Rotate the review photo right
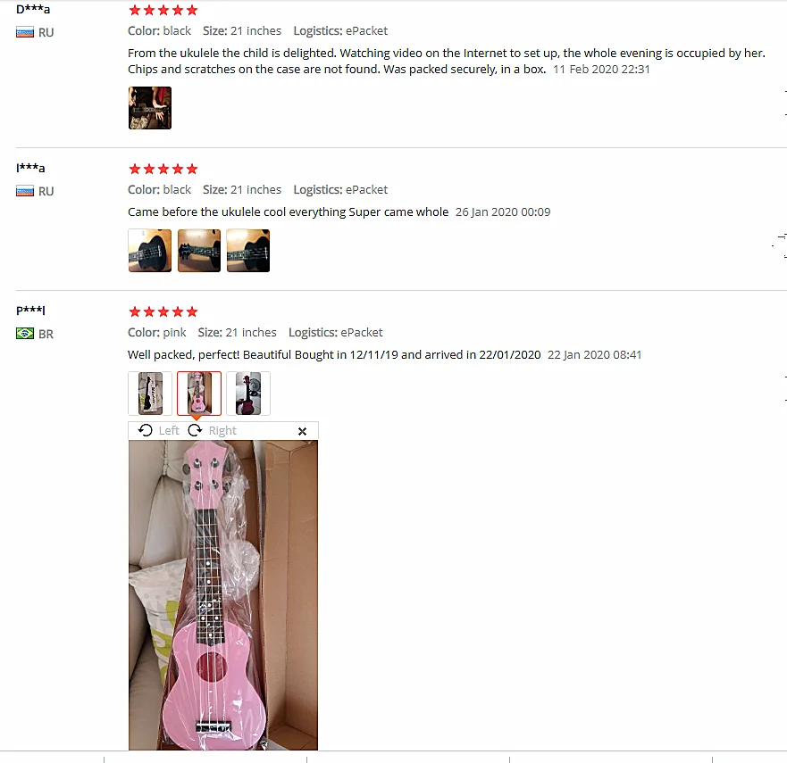787x763 pixels. [195, 430]
